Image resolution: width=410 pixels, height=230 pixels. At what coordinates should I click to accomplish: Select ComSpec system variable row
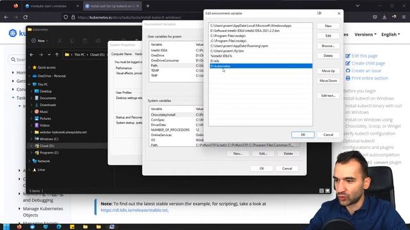(x=176, y=119)
